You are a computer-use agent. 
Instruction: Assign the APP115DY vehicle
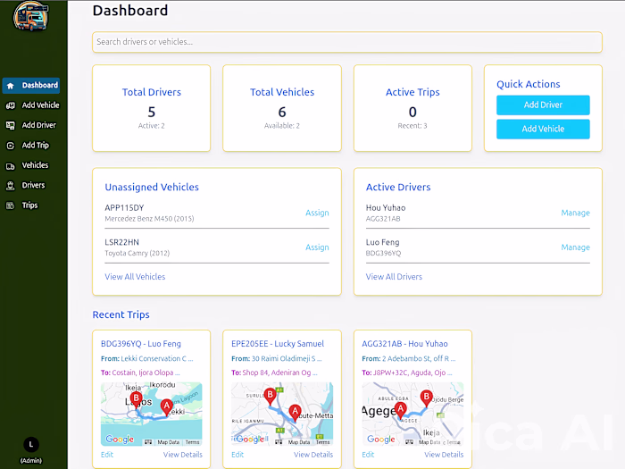pyautogui.click(x=317, y=213)
